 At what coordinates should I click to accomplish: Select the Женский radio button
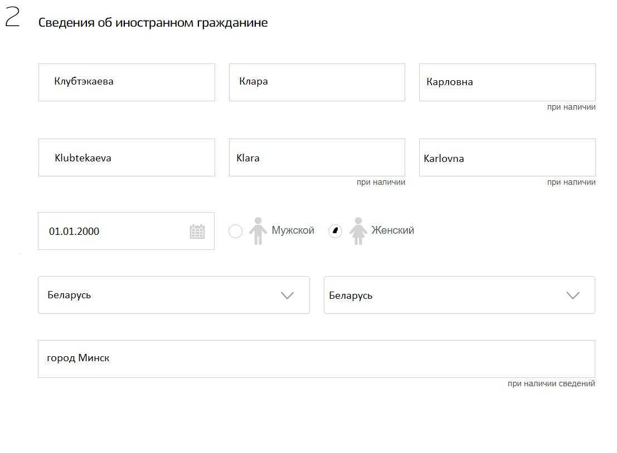(335, 232)
